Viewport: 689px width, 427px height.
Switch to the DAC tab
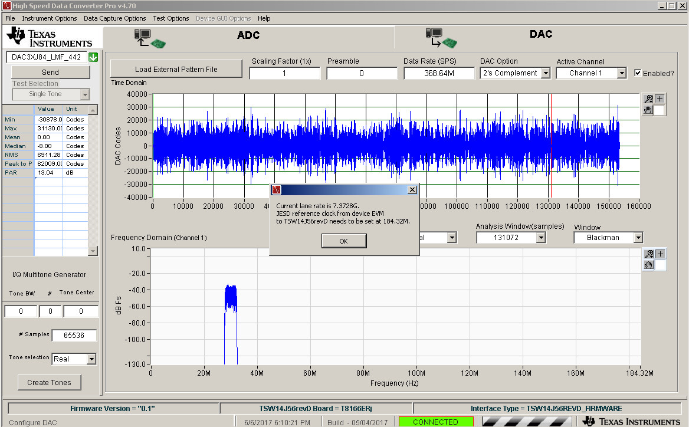click(x=540, y=34)
